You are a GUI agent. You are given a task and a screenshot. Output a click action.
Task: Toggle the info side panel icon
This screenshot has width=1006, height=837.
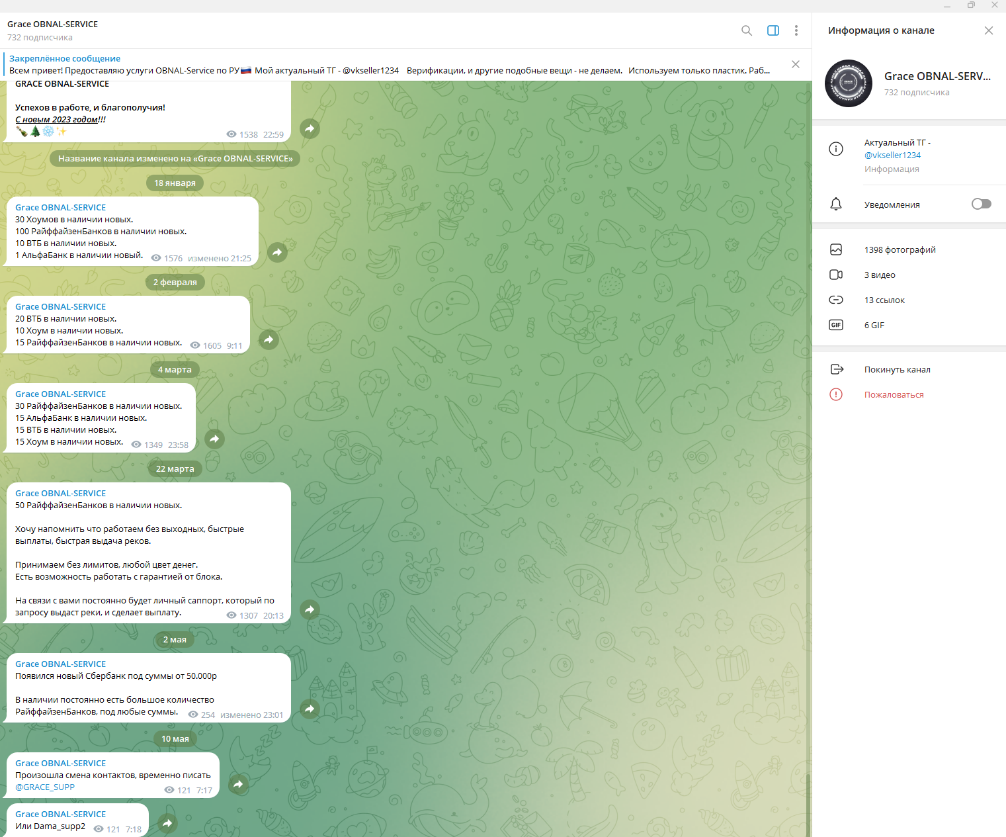coord(773,30)
